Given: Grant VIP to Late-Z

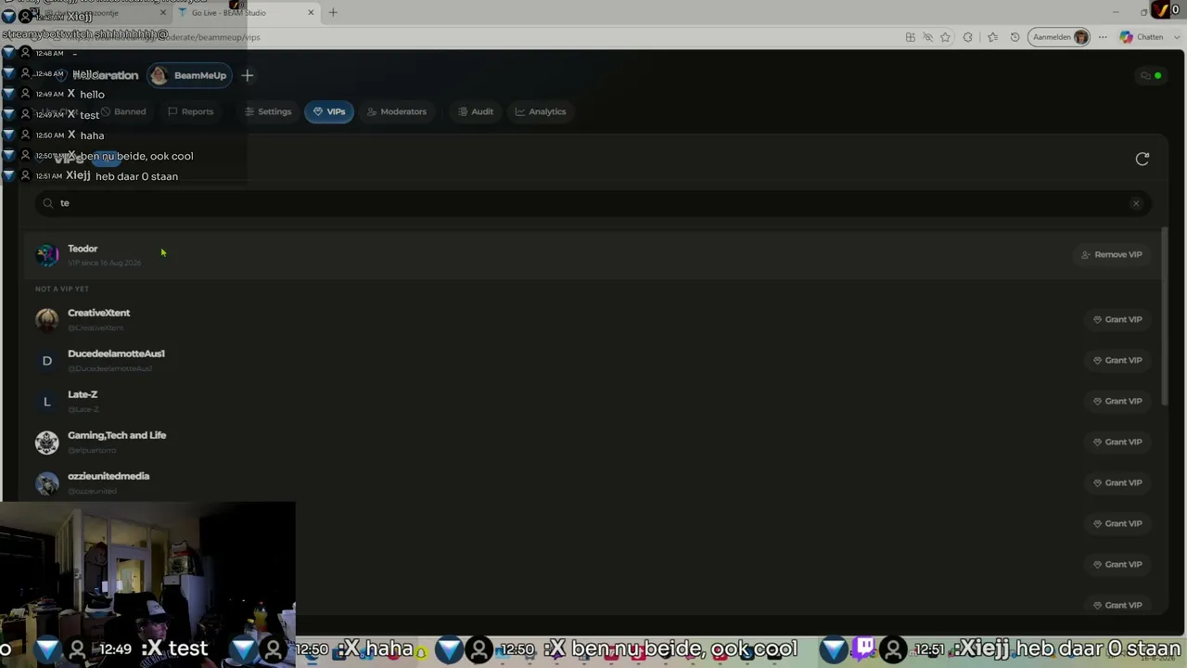Looking at the screenshot, I should 1117,401.
